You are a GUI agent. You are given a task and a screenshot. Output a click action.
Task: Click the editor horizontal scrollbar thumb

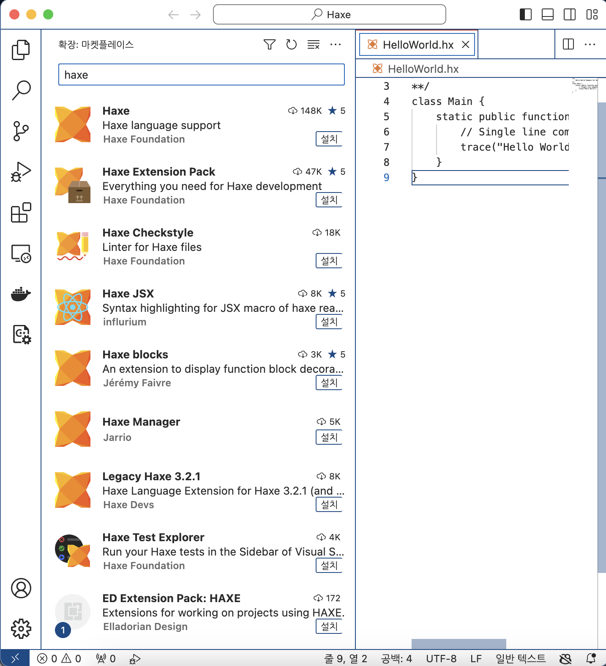(x=459, y=644)
